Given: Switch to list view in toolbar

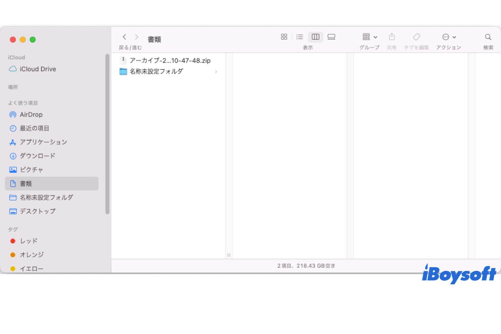Looking at the screenshot, I should point(299,37).
